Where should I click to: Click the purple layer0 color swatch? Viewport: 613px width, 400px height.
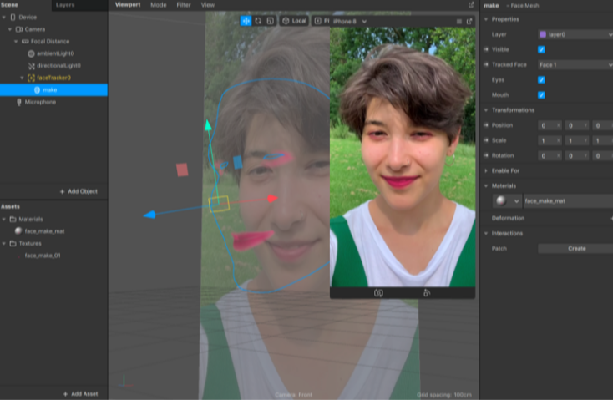(x=543, y=35)
